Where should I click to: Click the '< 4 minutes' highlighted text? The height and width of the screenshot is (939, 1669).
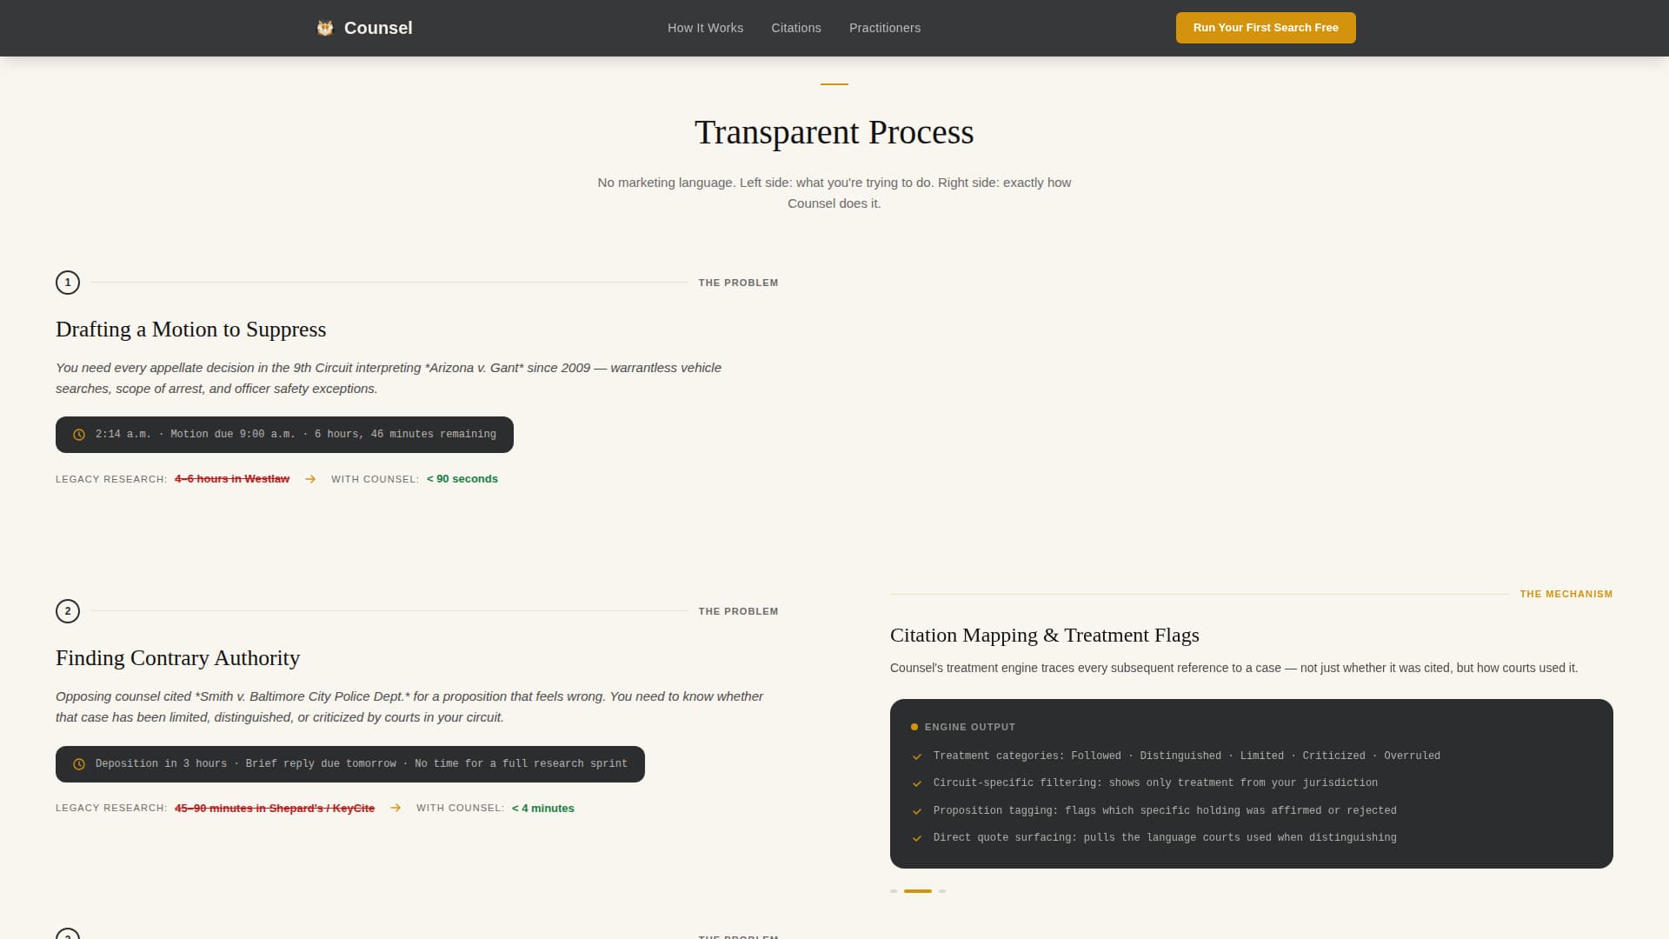point(542,808)
